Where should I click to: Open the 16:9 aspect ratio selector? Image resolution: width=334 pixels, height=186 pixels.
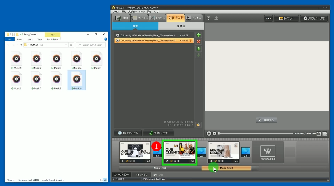pyautogui.click(x=268, y=18)
